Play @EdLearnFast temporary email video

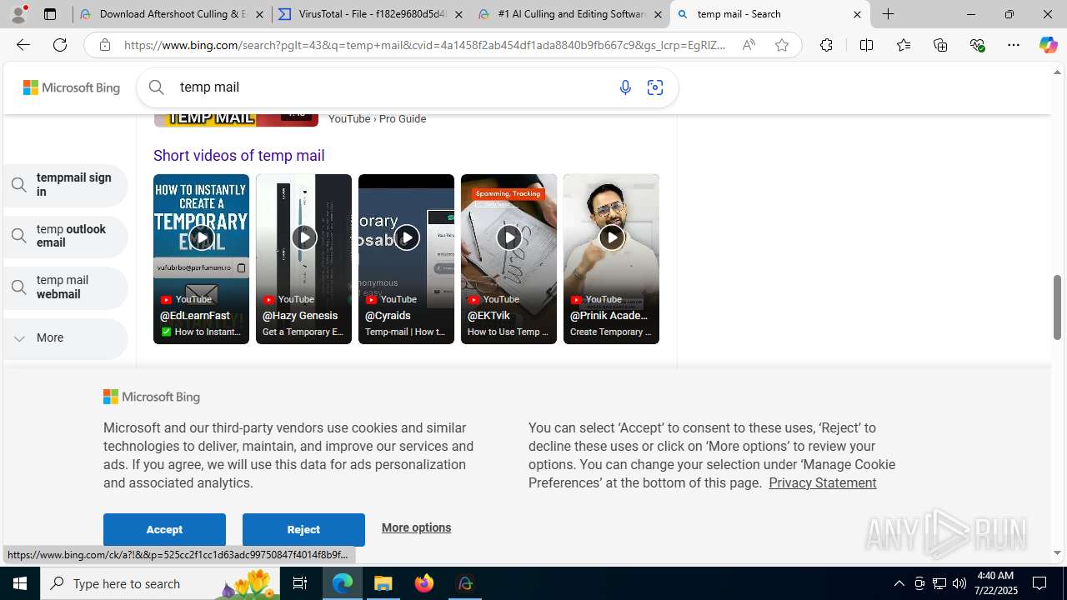click(201, 258)
